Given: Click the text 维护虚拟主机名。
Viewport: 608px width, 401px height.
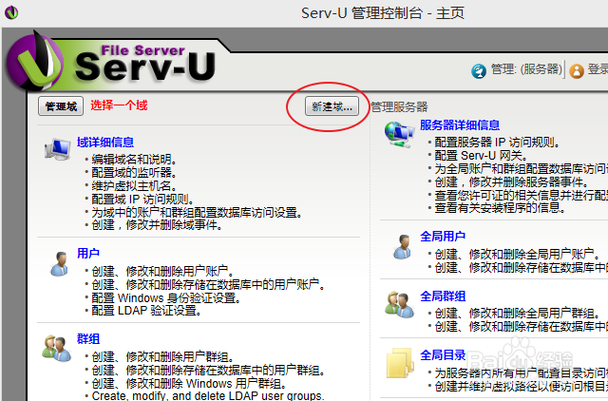Looking at the screenshot, I should 134,185.
